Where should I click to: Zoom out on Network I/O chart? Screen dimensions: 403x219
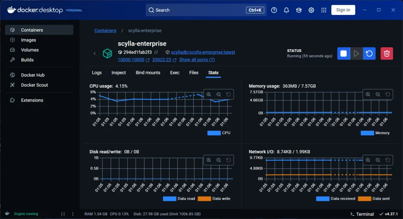coord(377,160)
